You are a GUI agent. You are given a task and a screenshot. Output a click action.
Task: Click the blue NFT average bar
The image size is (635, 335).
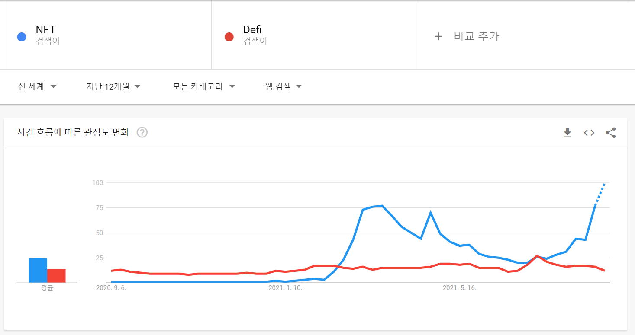pos(38,271)
